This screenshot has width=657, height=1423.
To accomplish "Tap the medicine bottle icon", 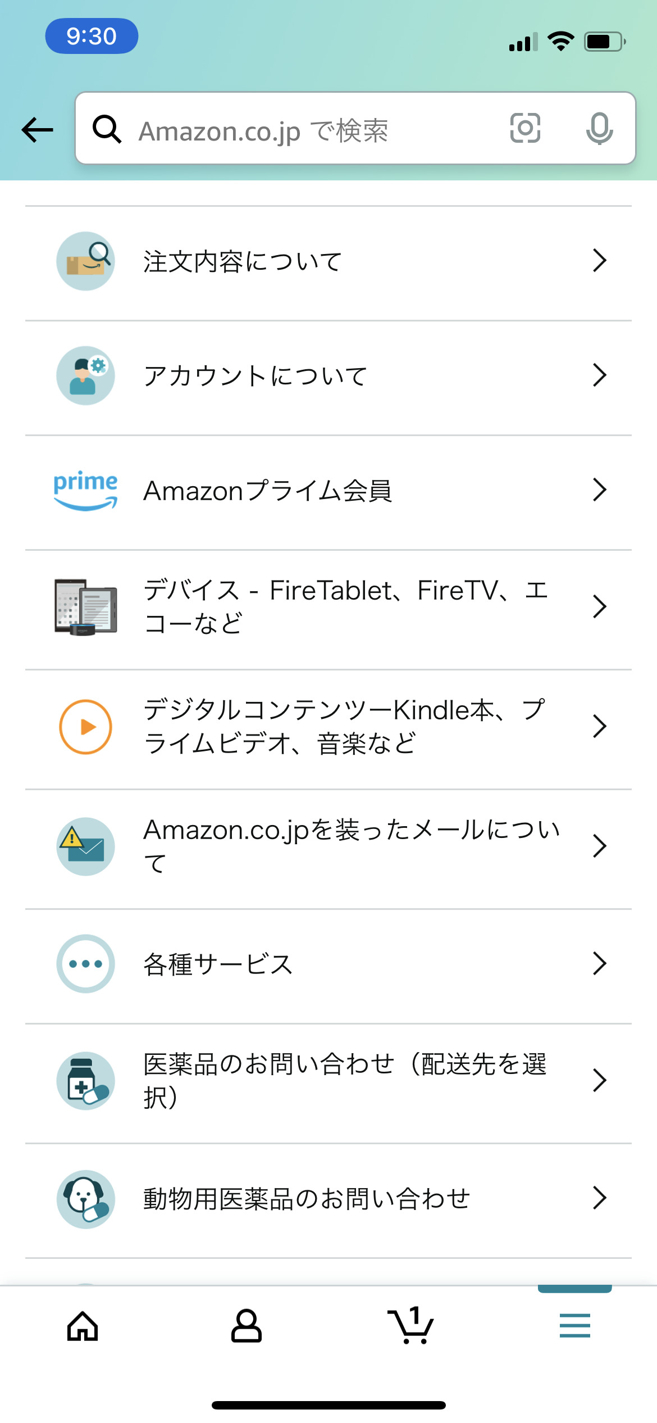I will [x=85, y=1081].
